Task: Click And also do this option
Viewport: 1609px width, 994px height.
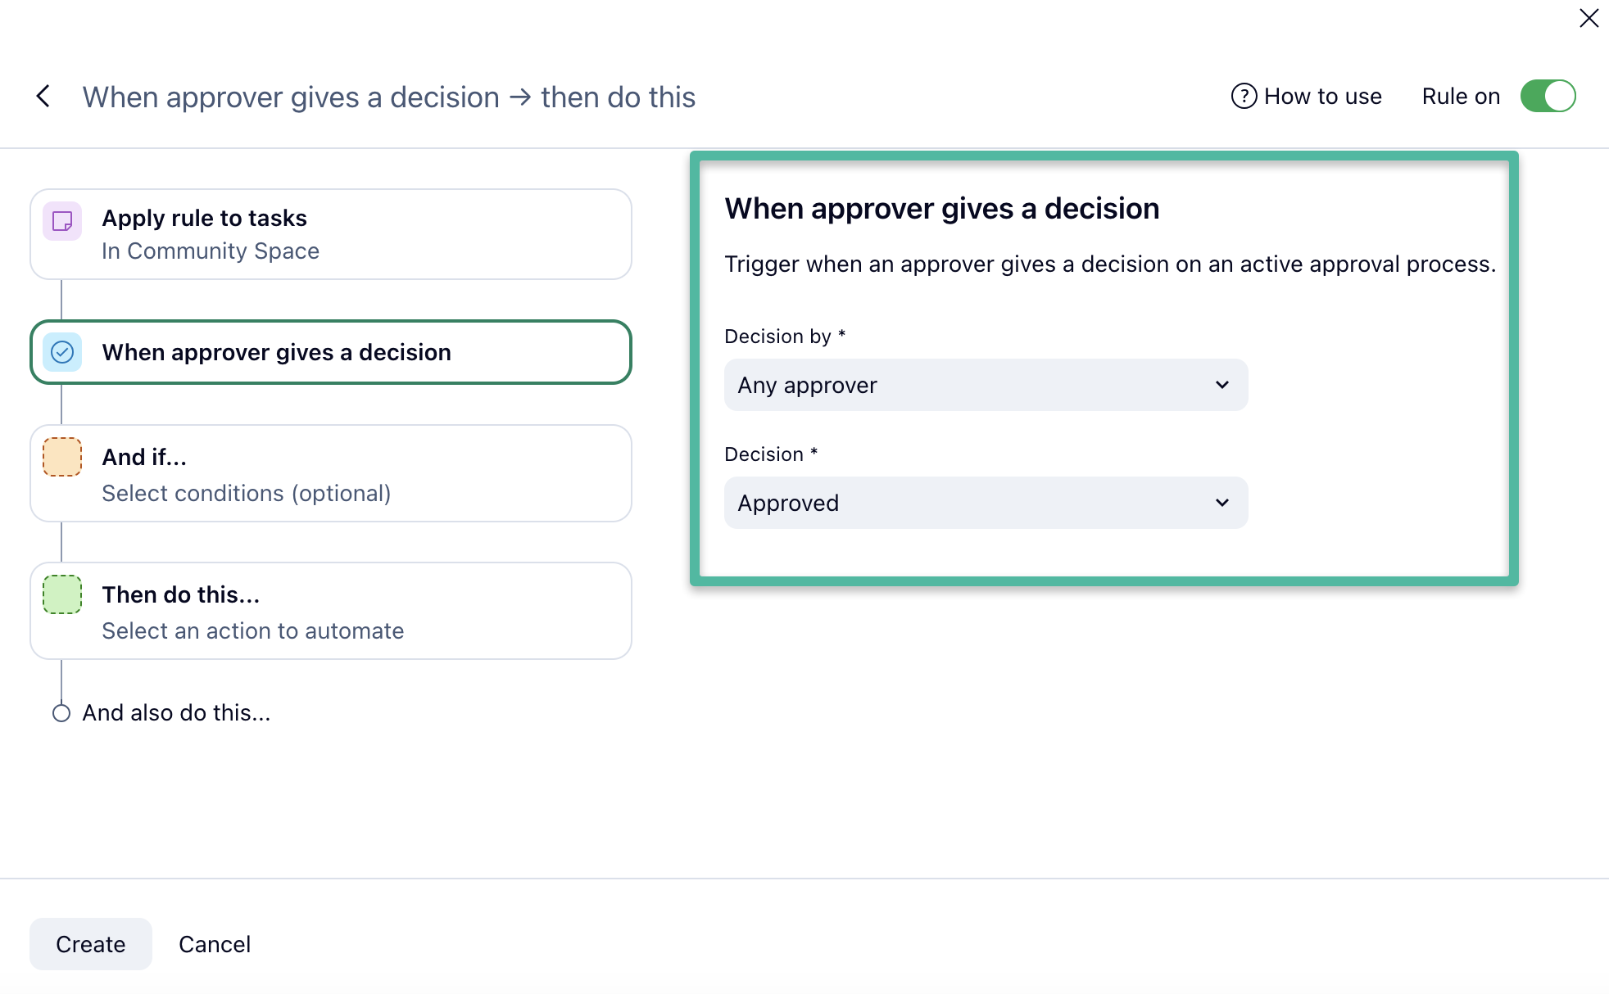Action: 176,713
